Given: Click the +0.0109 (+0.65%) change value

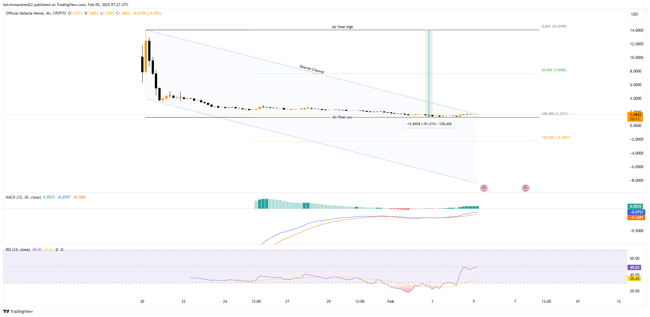Looking at the screenshot, I should coord(147,13).
